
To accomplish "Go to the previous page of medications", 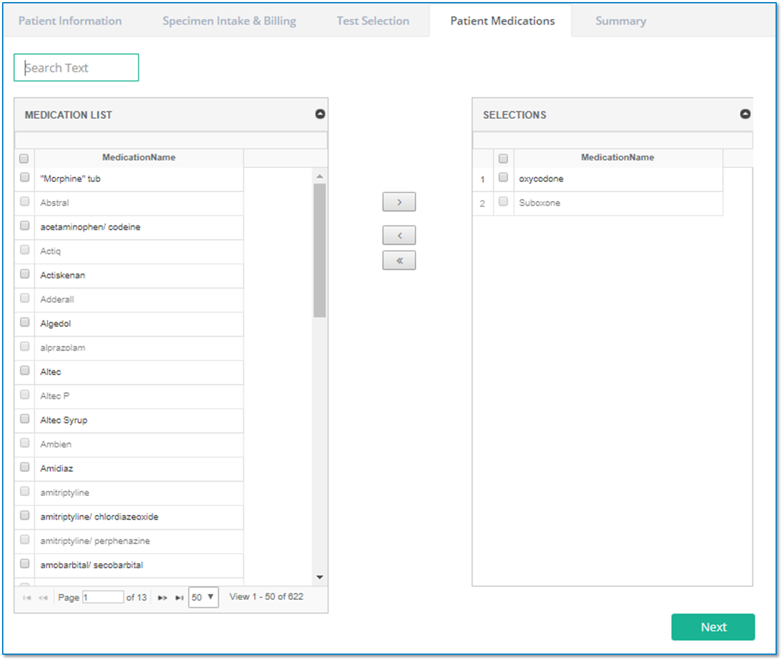I will tap(42, 597).
